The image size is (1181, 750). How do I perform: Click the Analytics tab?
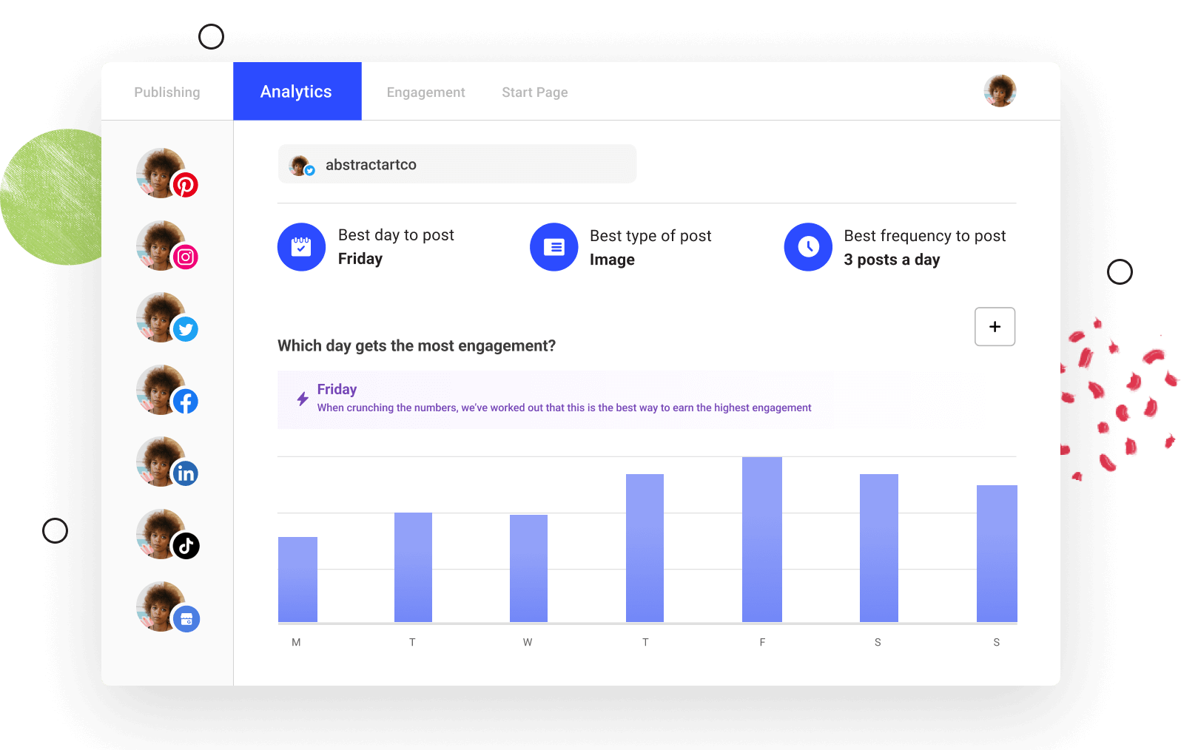pyautogui.click(x=297, y=92)
